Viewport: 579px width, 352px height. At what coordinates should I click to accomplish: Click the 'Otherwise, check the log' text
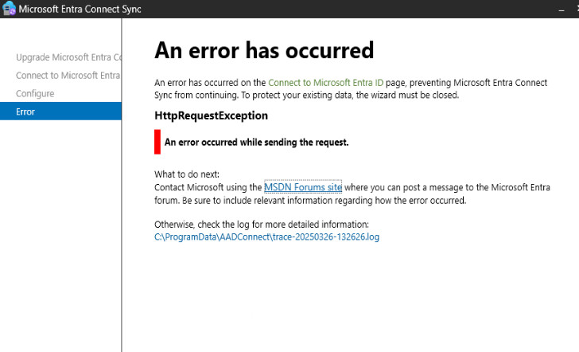[262, 225]
